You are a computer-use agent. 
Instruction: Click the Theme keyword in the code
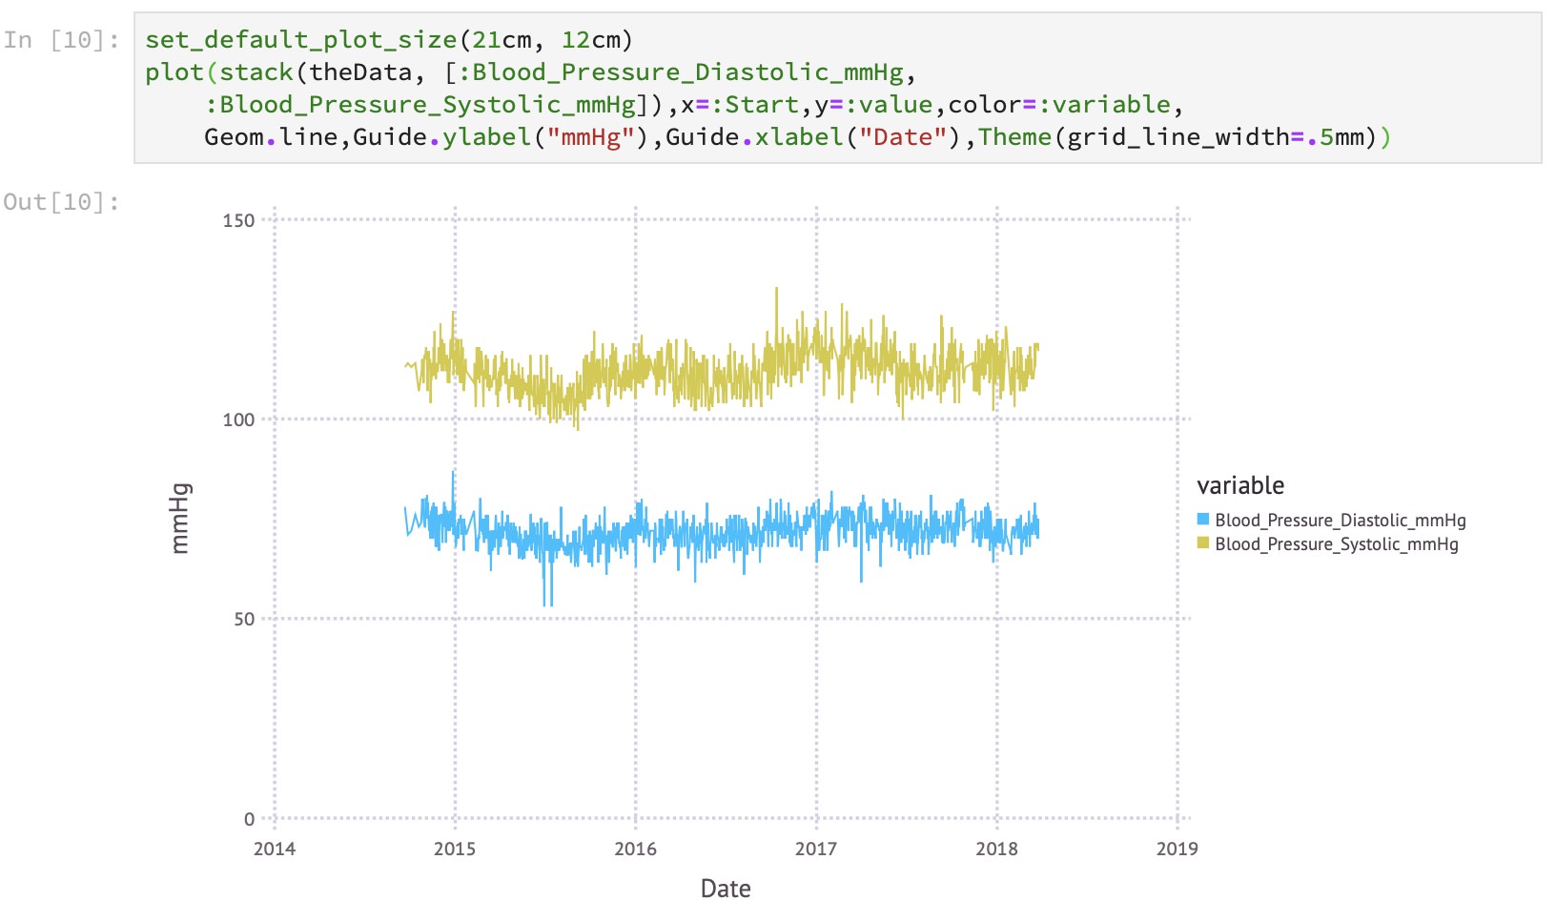click(1015, 137)
